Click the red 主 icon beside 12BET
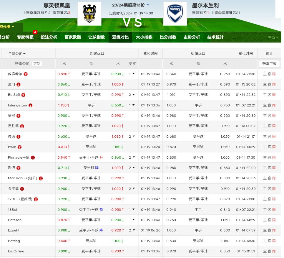 (36, 199)
